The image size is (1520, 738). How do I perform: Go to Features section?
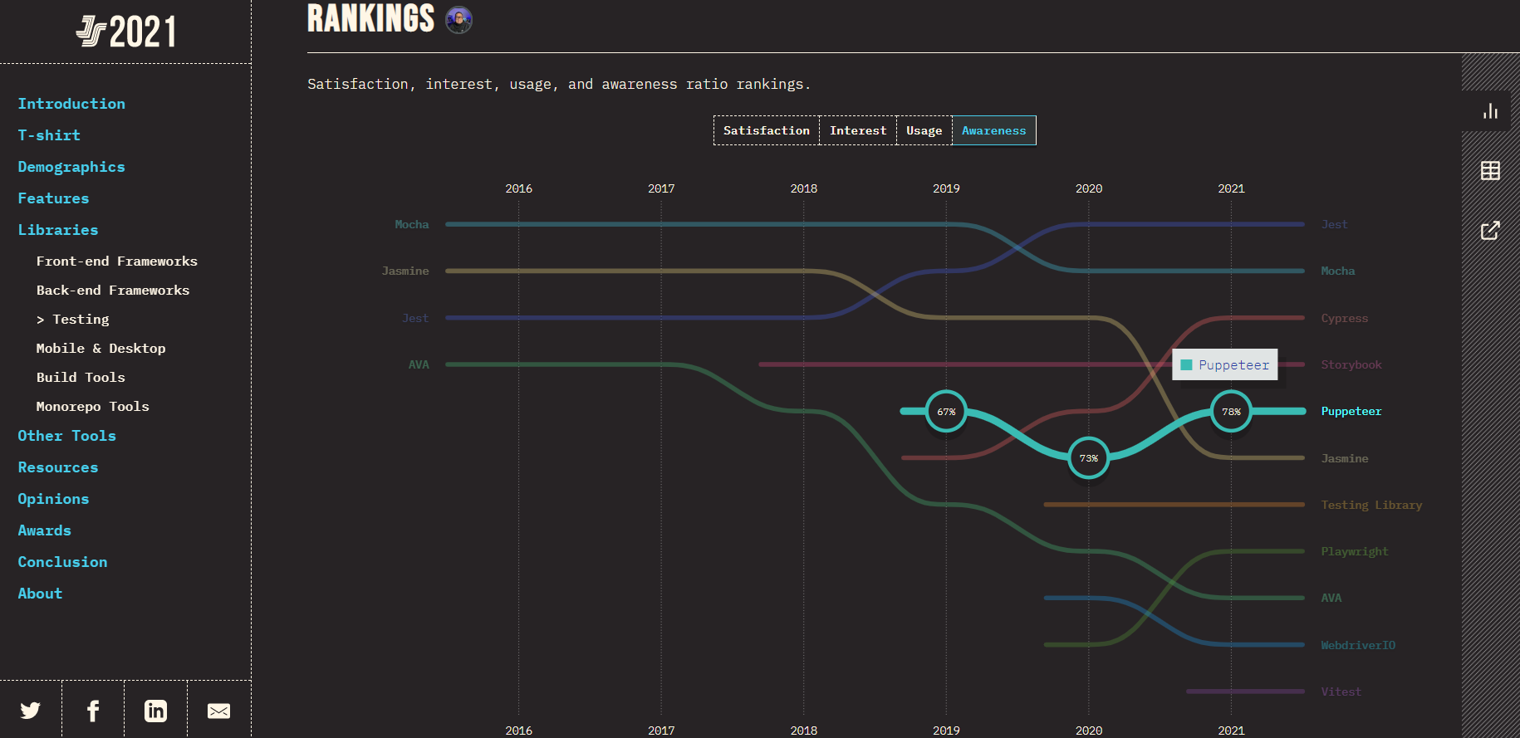click(53, 198)
